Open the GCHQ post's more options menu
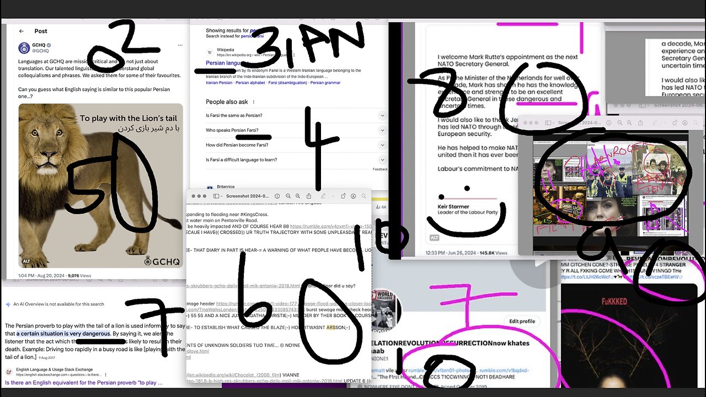The width and height of the screenshot is (706, 397). tap(180, 45)
